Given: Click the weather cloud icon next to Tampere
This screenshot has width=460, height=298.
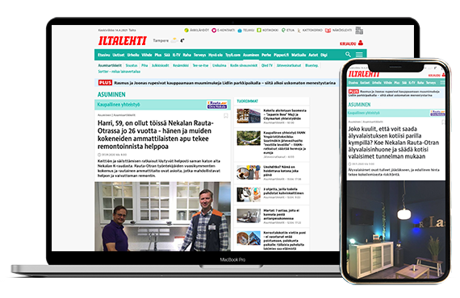Looking at the screenshot, I should (175, 40).
